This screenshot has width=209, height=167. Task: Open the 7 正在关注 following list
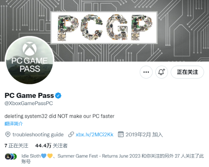point(16,146)
